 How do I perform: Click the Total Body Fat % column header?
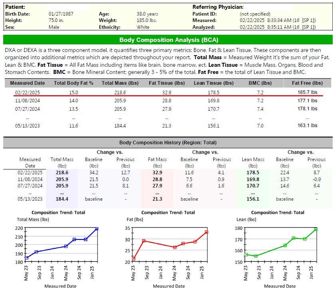coord(73,83)
